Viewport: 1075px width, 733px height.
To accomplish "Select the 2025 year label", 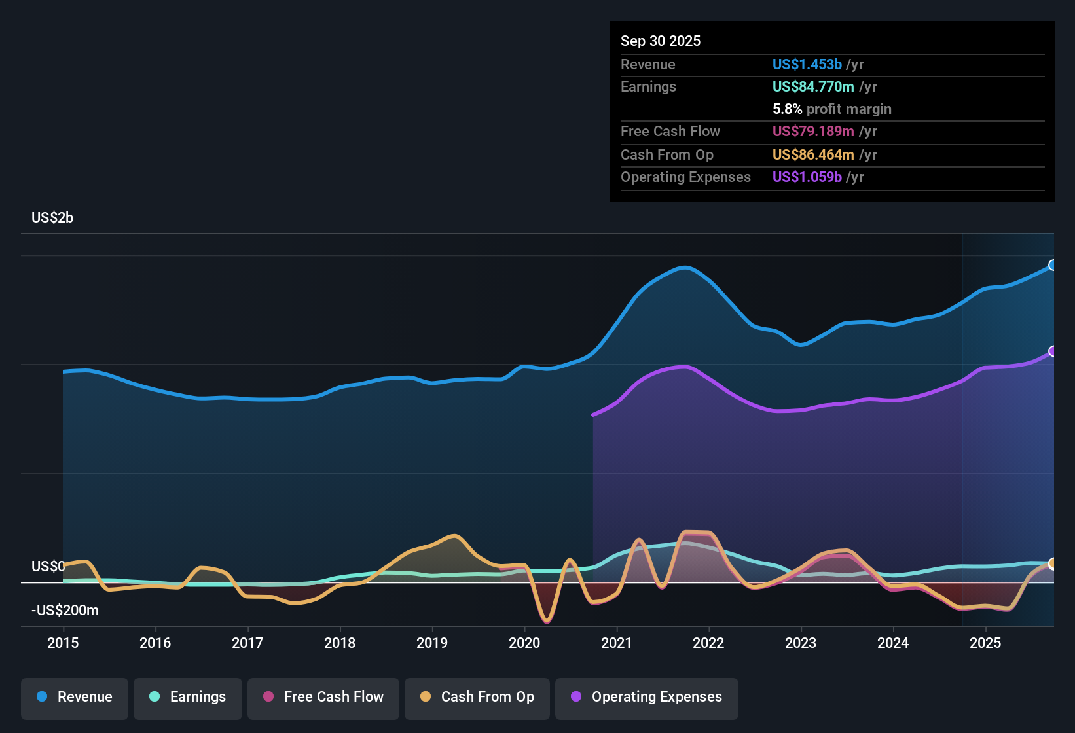I will pos(987,643).
